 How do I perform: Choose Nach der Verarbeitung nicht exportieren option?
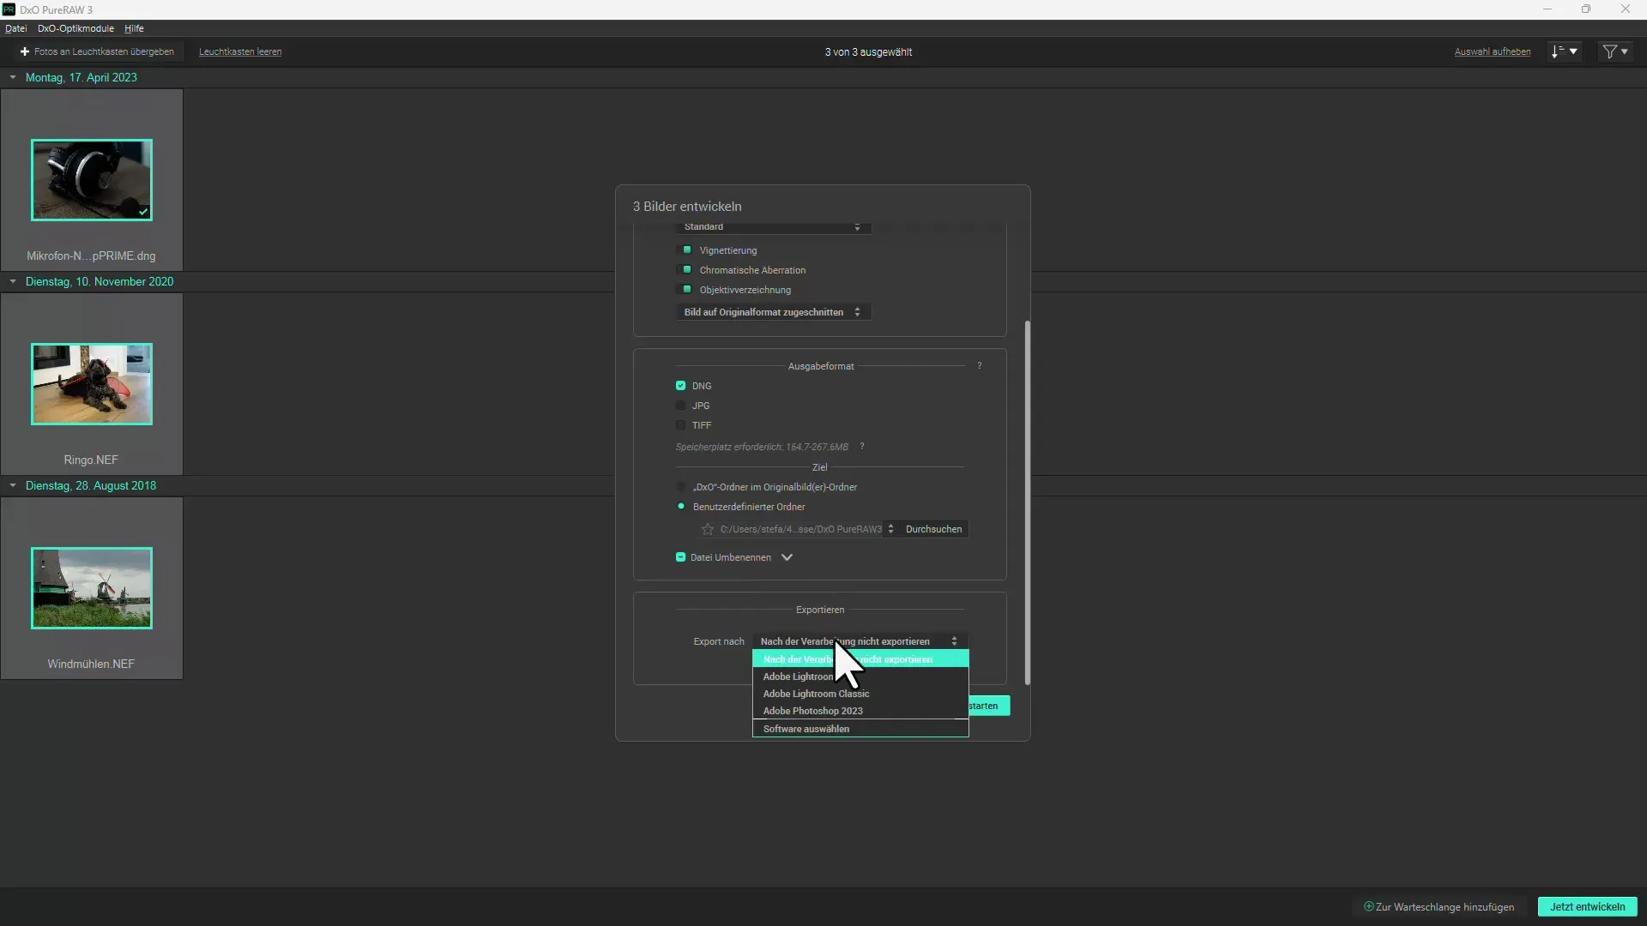point(860,659)
